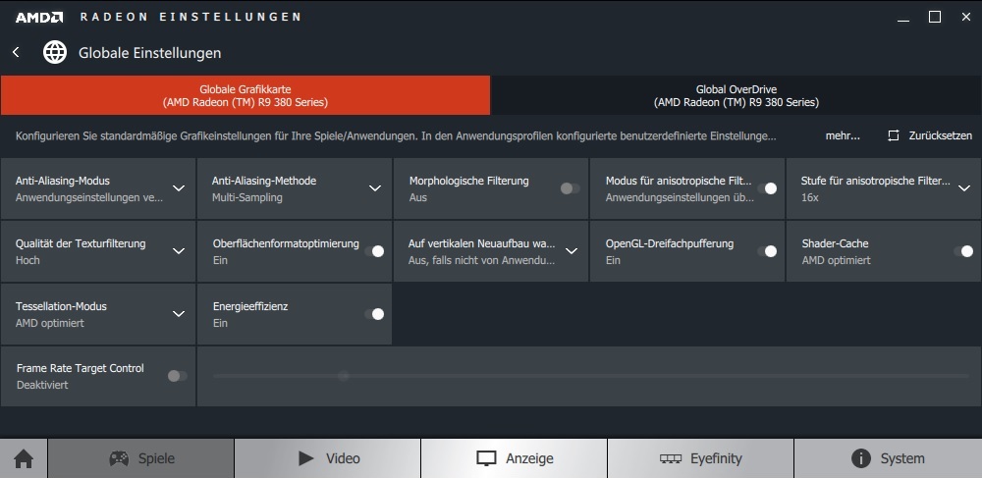Toggle Modus für anisotropische Filterung switch
Screen dimensions: 982x478
coord(767,188)
